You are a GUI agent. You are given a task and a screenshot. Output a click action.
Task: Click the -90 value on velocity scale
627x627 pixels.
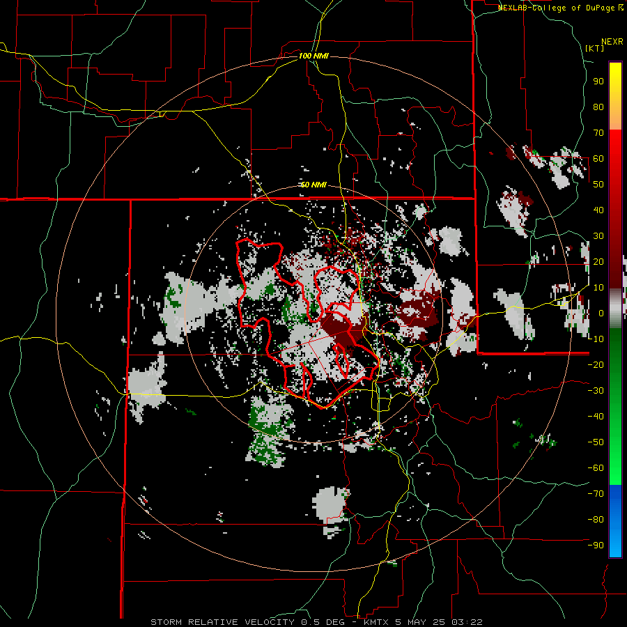(x=596, y=545)
